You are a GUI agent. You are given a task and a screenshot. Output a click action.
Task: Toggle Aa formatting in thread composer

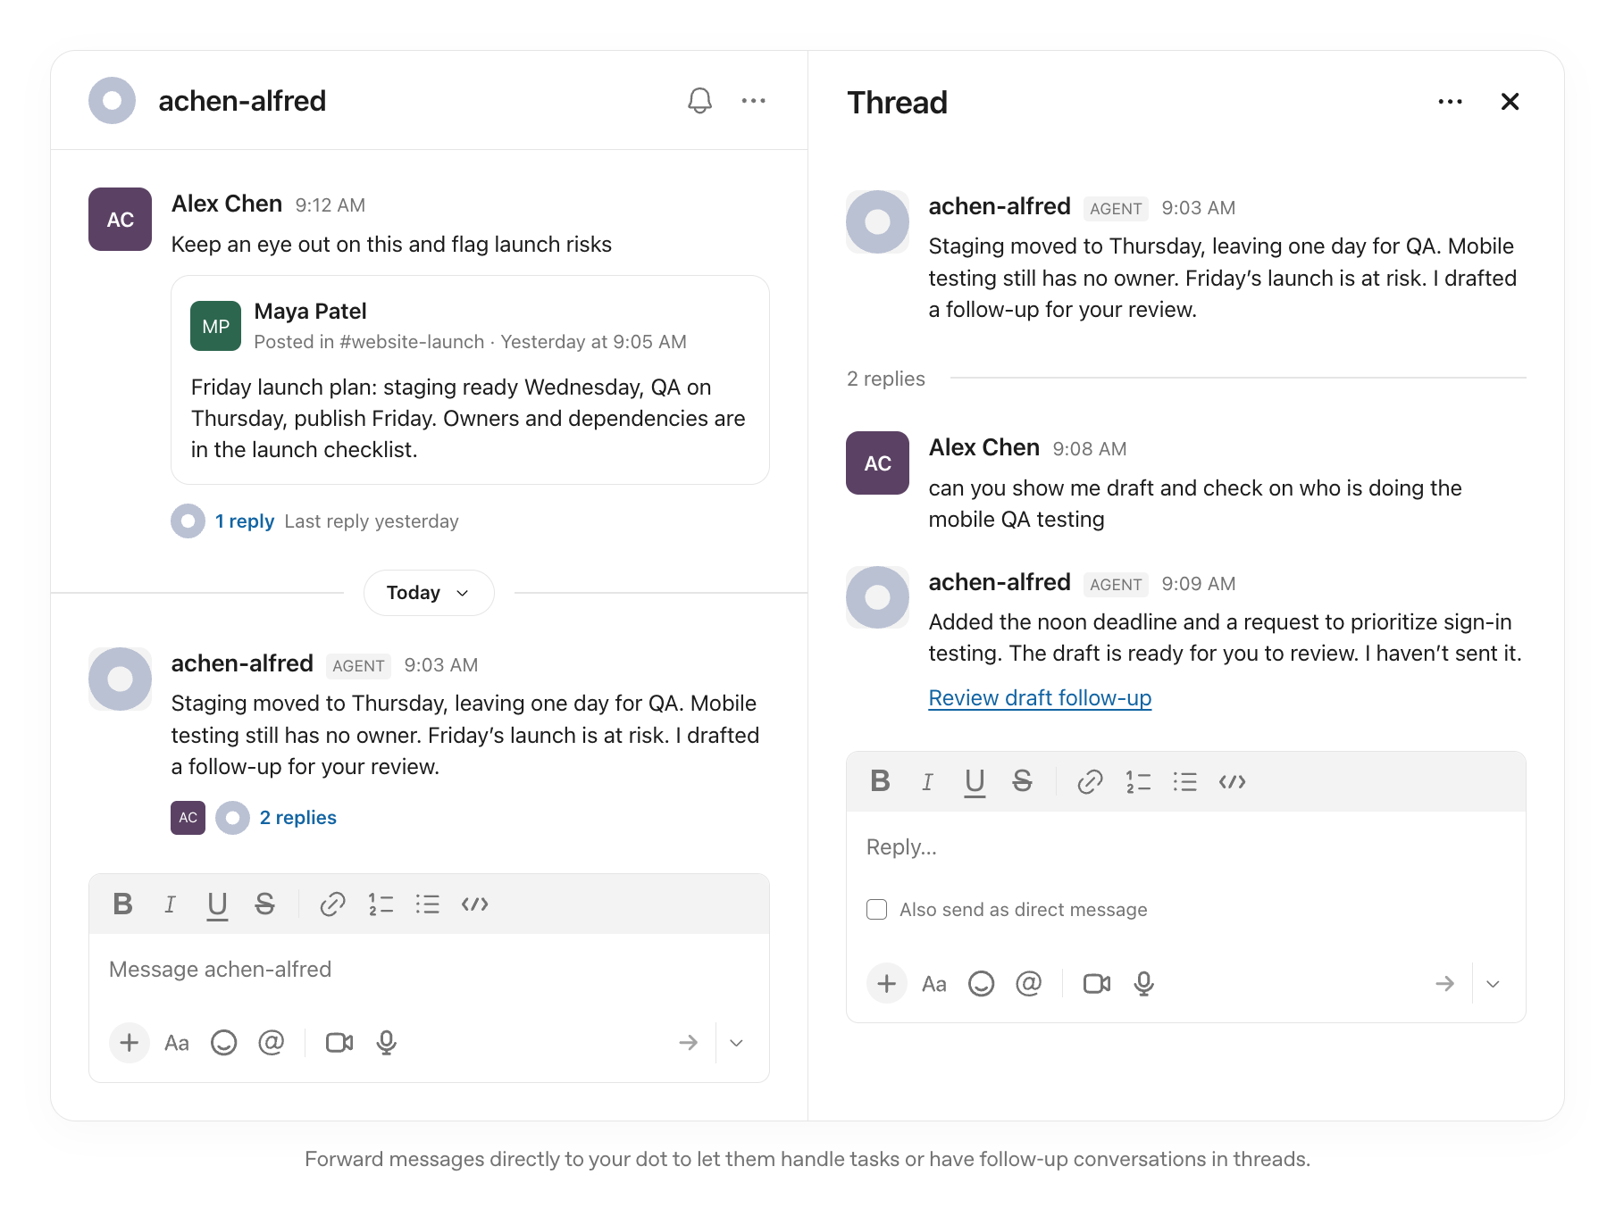pyautogui.click(x=934, y=984)
